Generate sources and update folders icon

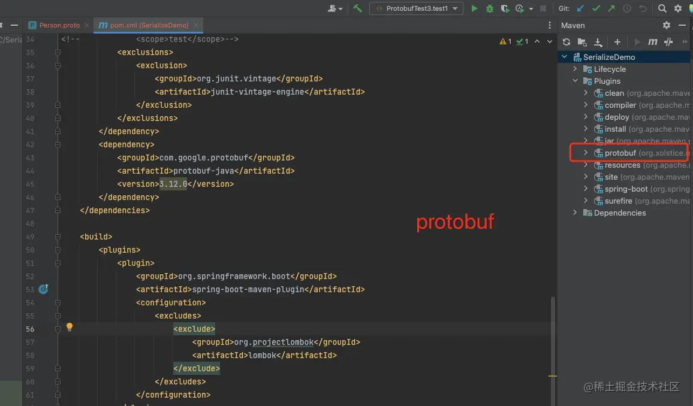(x=582, y=42)
